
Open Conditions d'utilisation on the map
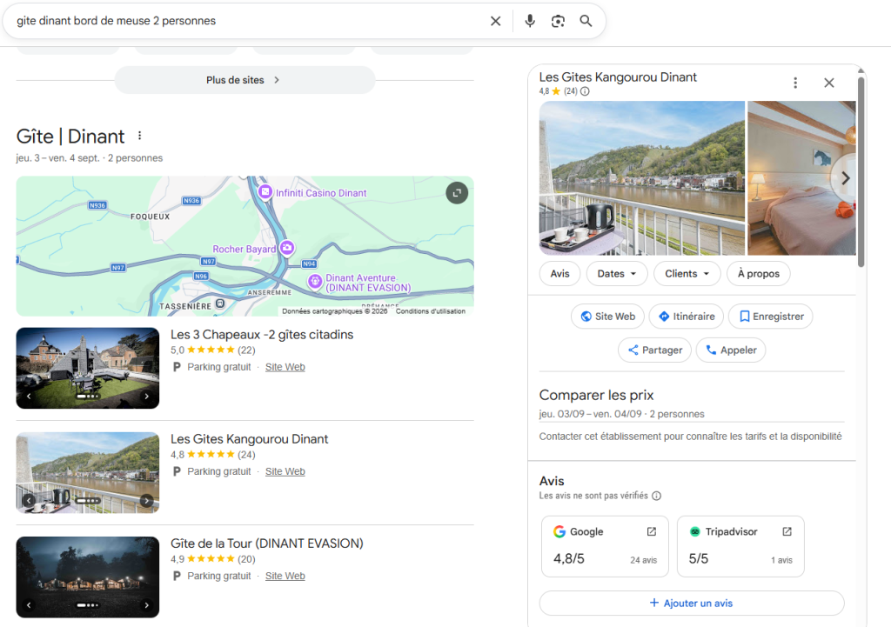[x=430, y=311]
